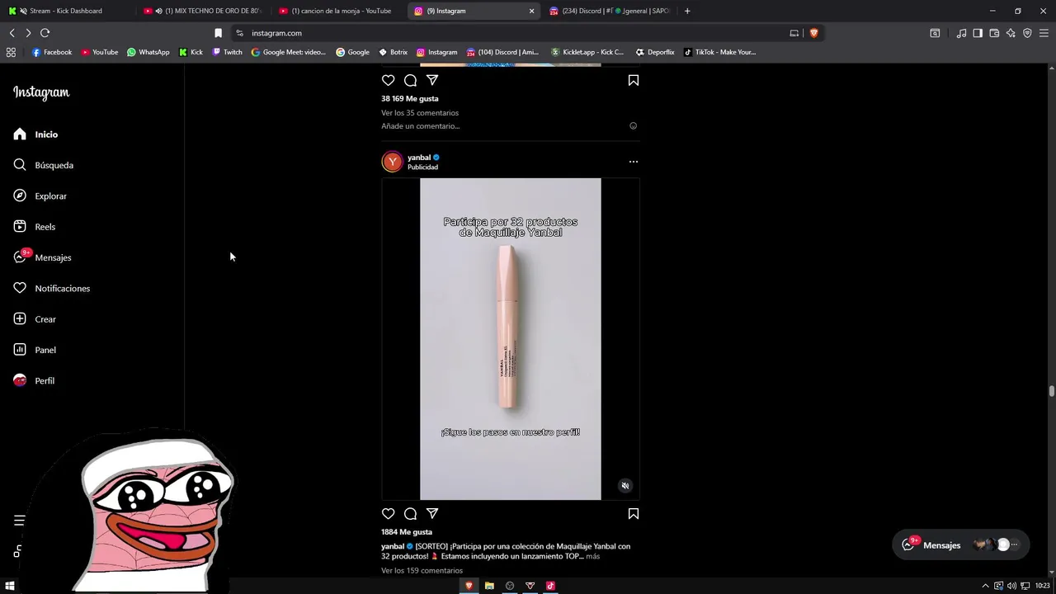Like the post with 38 169 Me gusta
The height and width of the screenshot is (594, 1056).
[x=388, y=80]
